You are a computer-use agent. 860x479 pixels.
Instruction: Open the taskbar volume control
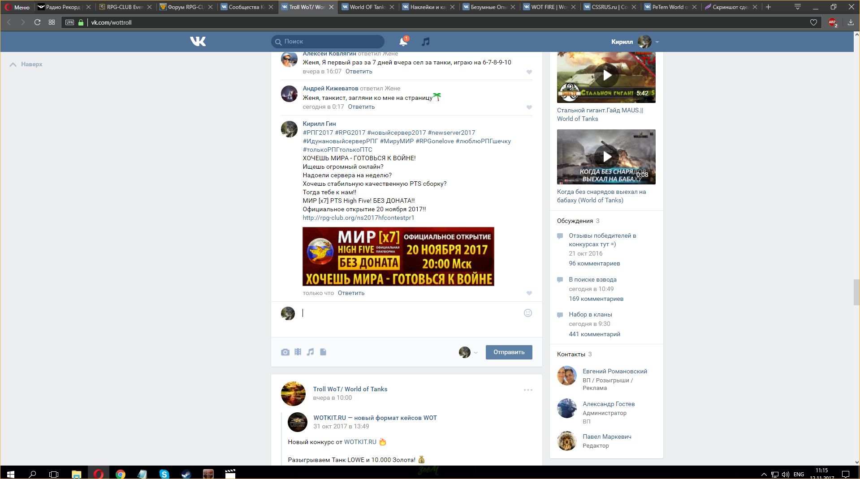(785, 474)
